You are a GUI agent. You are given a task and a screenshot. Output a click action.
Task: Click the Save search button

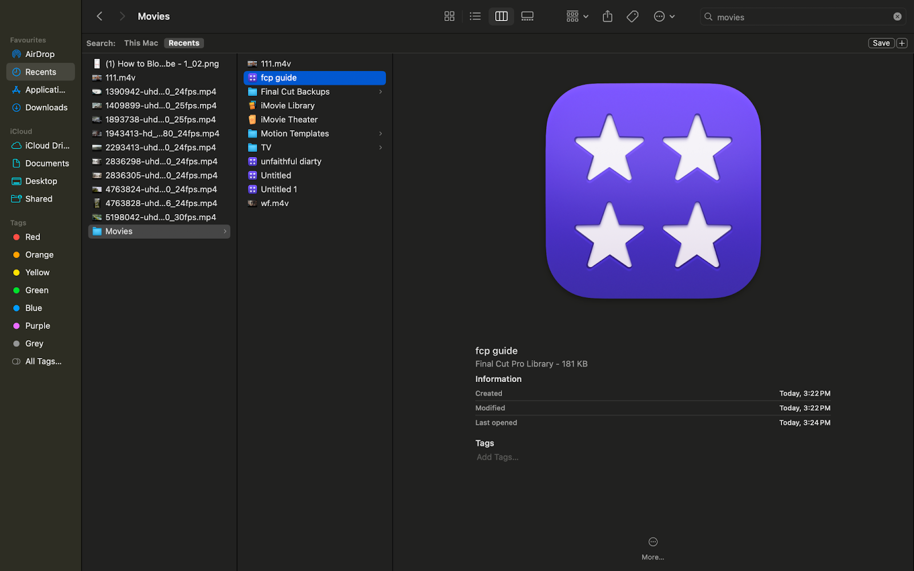(881, 43)
